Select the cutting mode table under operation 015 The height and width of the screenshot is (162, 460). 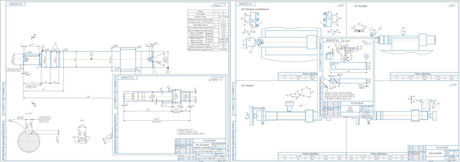(x=424, y=77)
